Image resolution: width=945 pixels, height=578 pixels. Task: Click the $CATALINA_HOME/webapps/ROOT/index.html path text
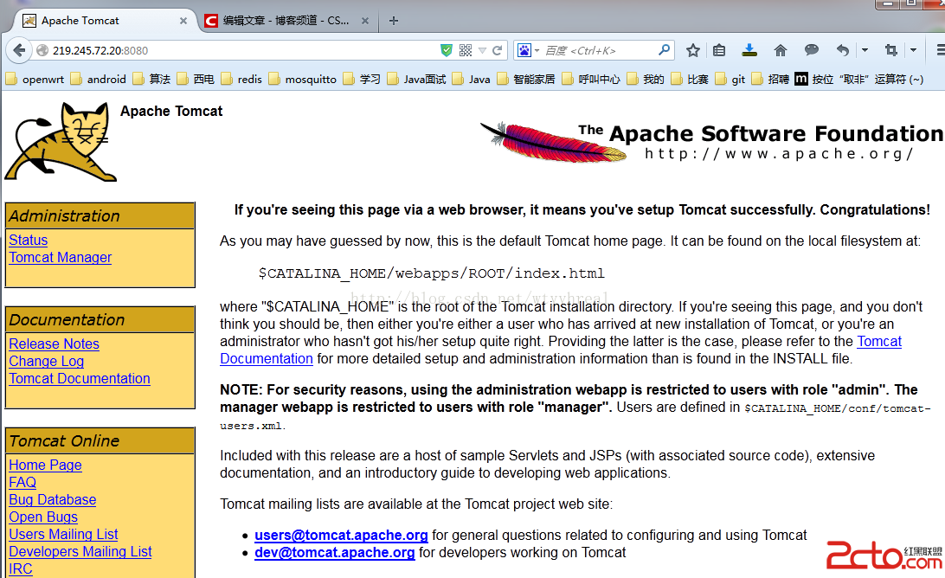coord(432,273)
